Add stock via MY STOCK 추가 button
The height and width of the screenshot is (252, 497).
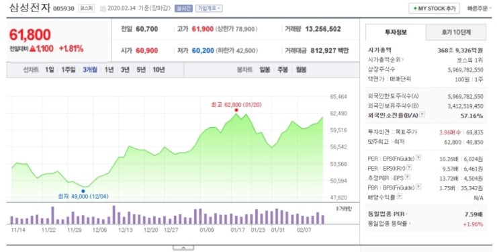click(434, 9)
